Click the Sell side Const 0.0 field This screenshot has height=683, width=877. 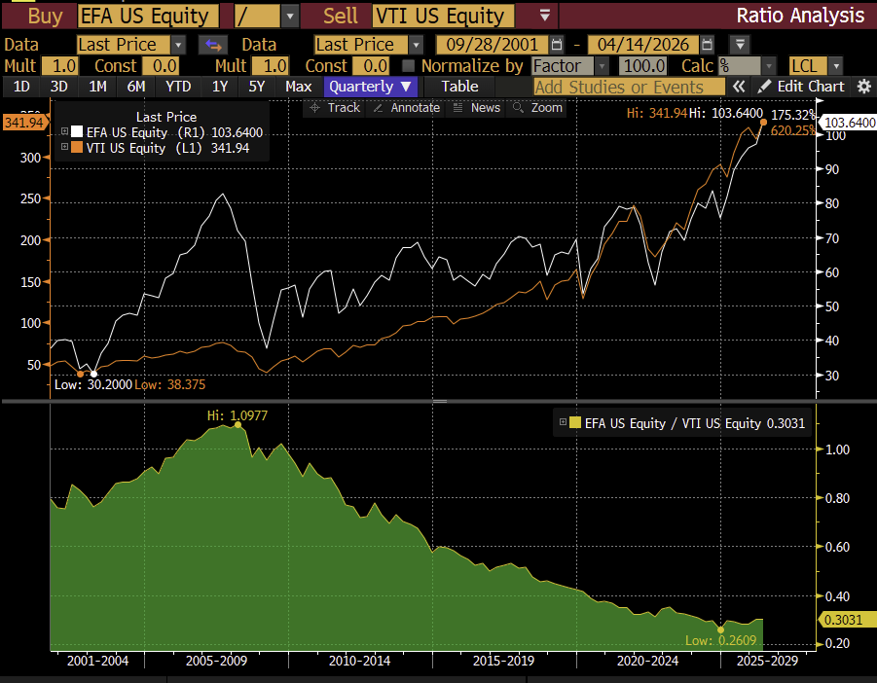coord(372,66)
